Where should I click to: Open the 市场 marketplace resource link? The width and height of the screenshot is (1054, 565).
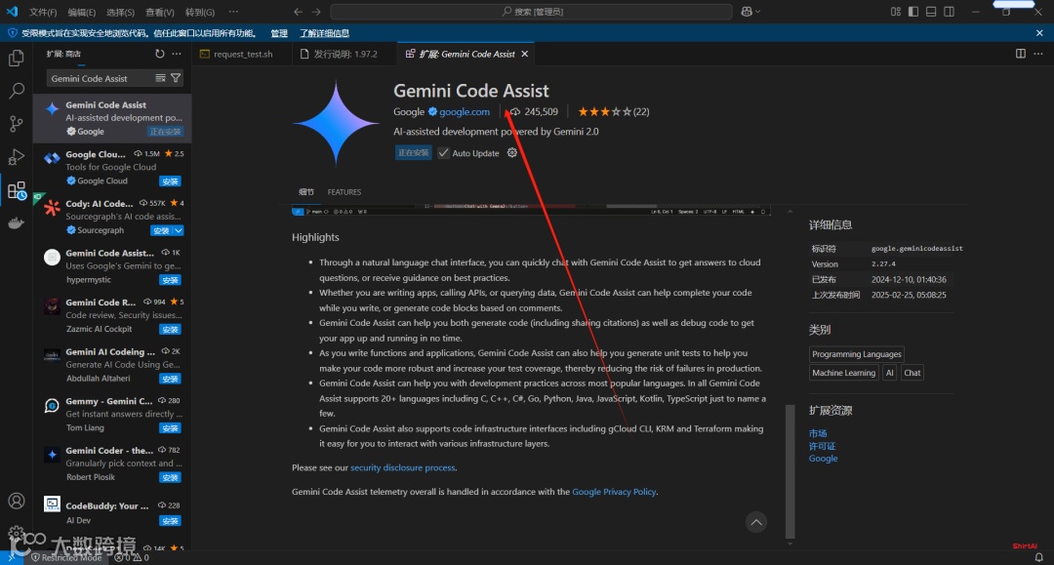click(x=818, y=433)
